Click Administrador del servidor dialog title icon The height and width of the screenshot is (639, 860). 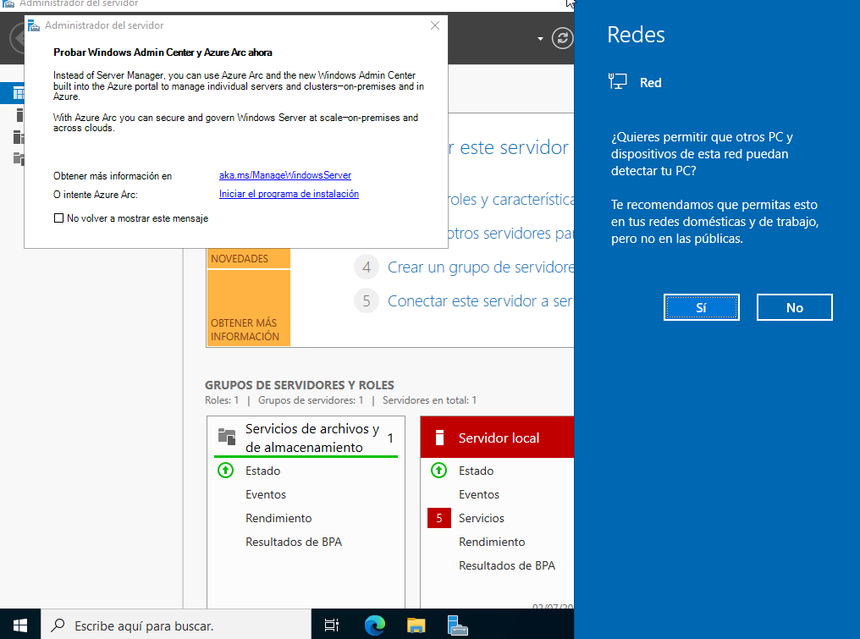coord(34,25)
